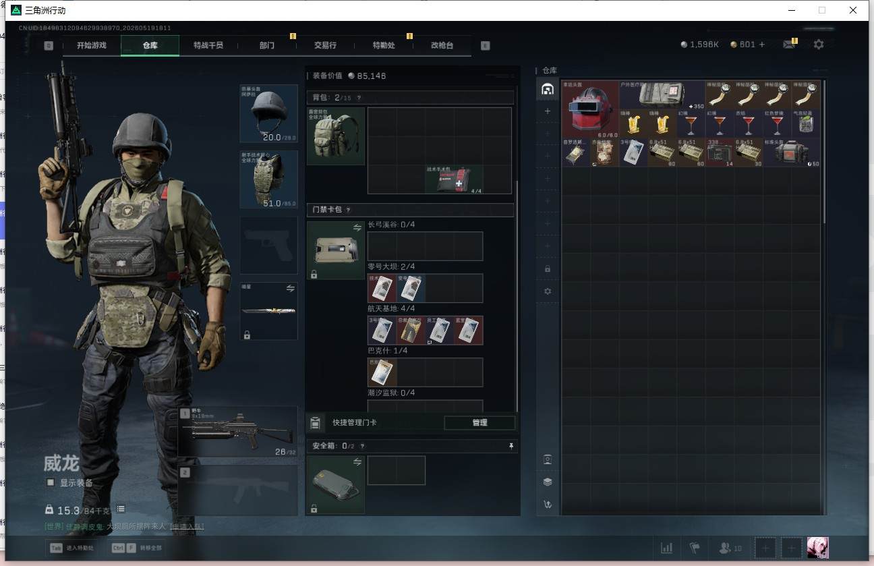Select the 战术手术包 in the backpack
Screen dimensions: 874x566
pyautogui.click(x=454, y=179)
